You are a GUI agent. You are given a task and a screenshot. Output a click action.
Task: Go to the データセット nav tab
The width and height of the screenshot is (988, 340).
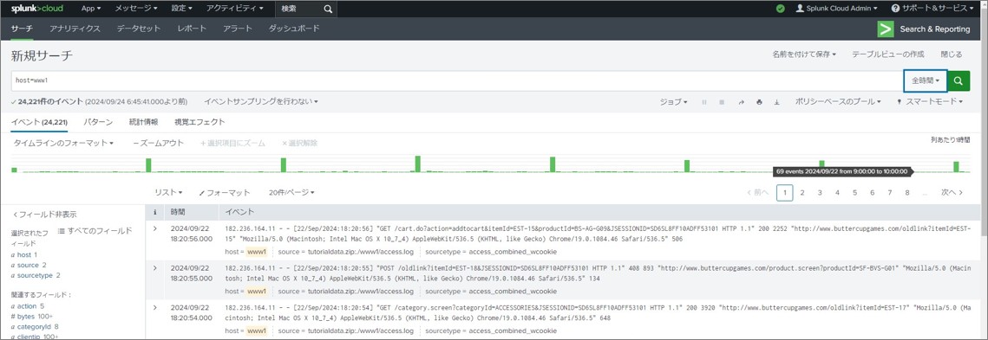pos(139,29)
